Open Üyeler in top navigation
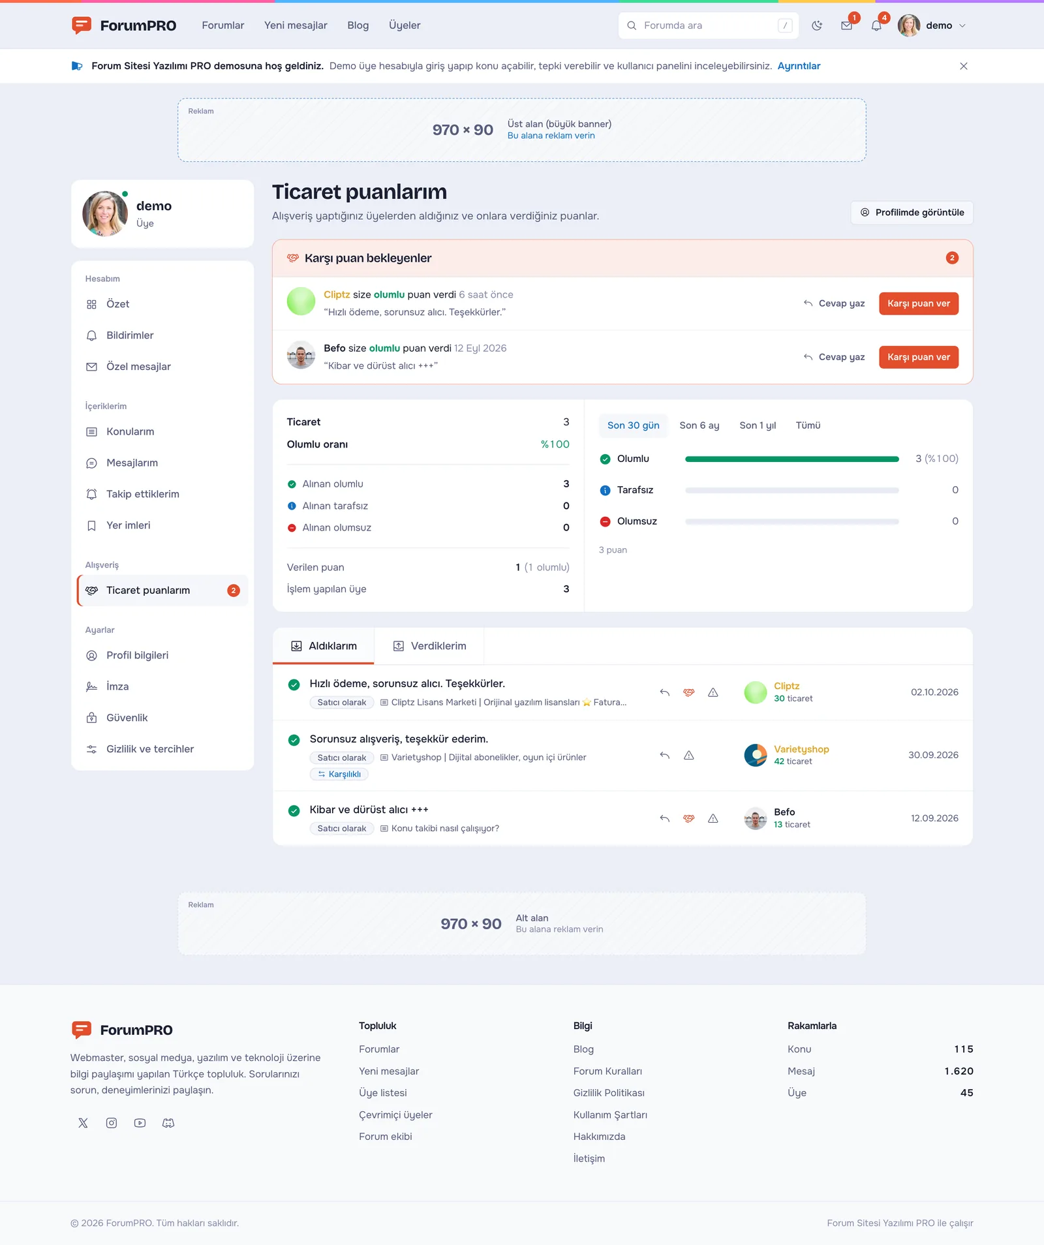This screenshot has height=1245, width=1044. [x=405, y=25]
